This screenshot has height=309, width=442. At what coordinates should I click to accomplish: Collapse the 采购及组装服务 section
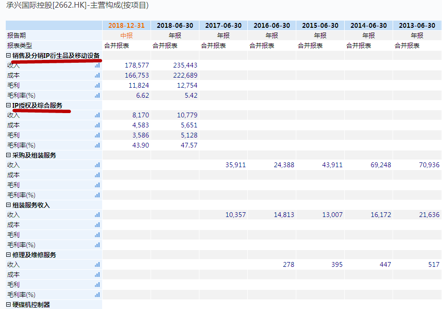(x=9, y=155)
